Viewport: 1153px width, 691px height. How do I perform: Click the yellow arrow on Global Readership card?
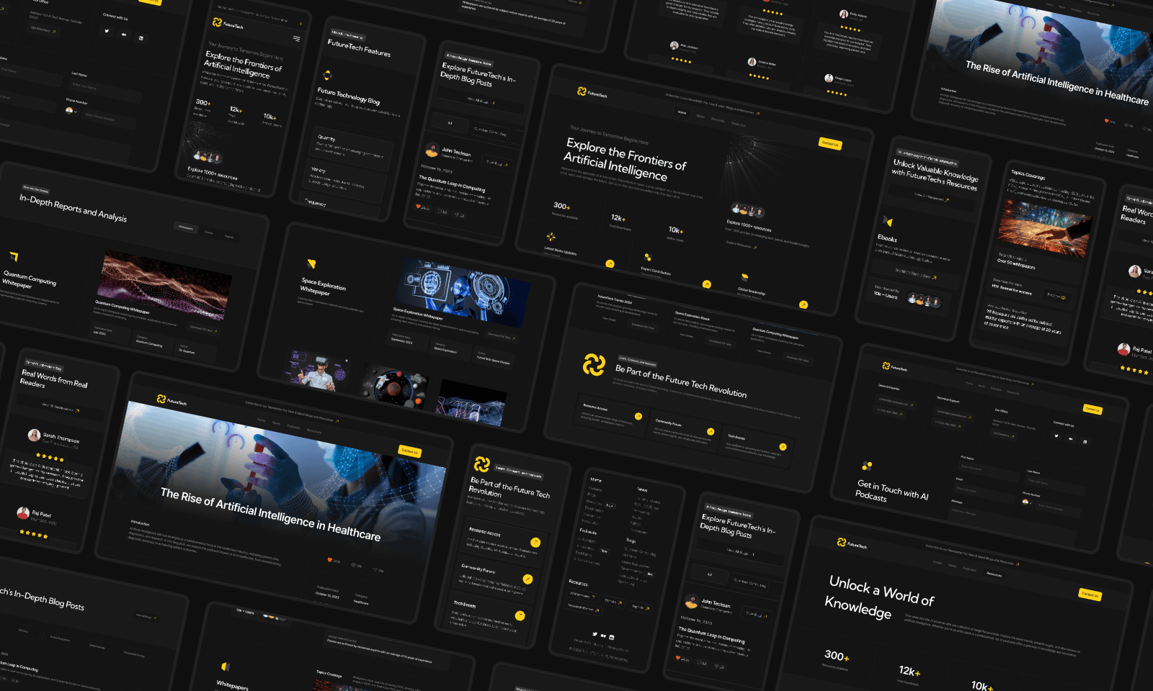803,304
